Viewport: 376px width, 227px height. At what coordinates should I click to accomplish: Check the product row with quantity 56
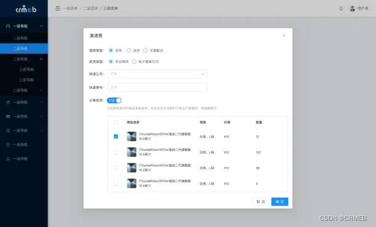[x=116, y=168]
